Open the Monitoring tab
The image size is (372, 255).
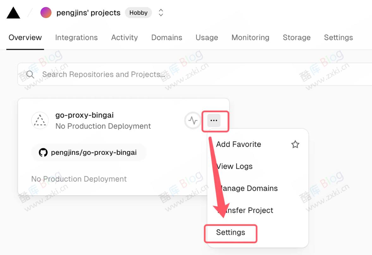(x=250, y=37)
